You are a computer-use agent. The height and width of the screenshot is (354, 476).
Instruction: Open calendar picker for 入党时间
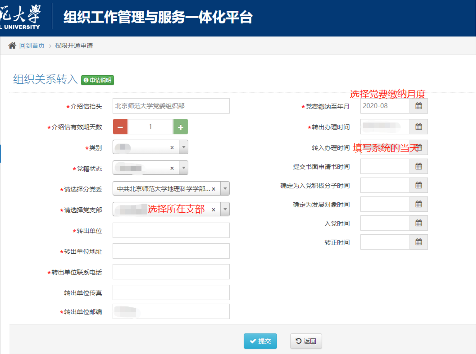tap(419, 223)
